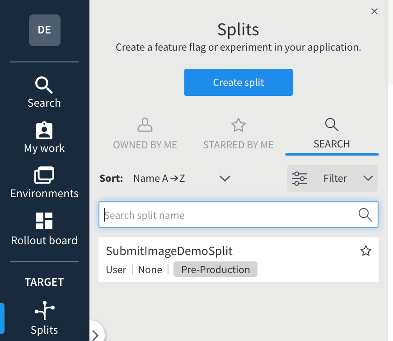Switch to the Starred By Me tab
Image resolution: width=393 pixels, height=341 pixels.
click(x=238, y=133)
